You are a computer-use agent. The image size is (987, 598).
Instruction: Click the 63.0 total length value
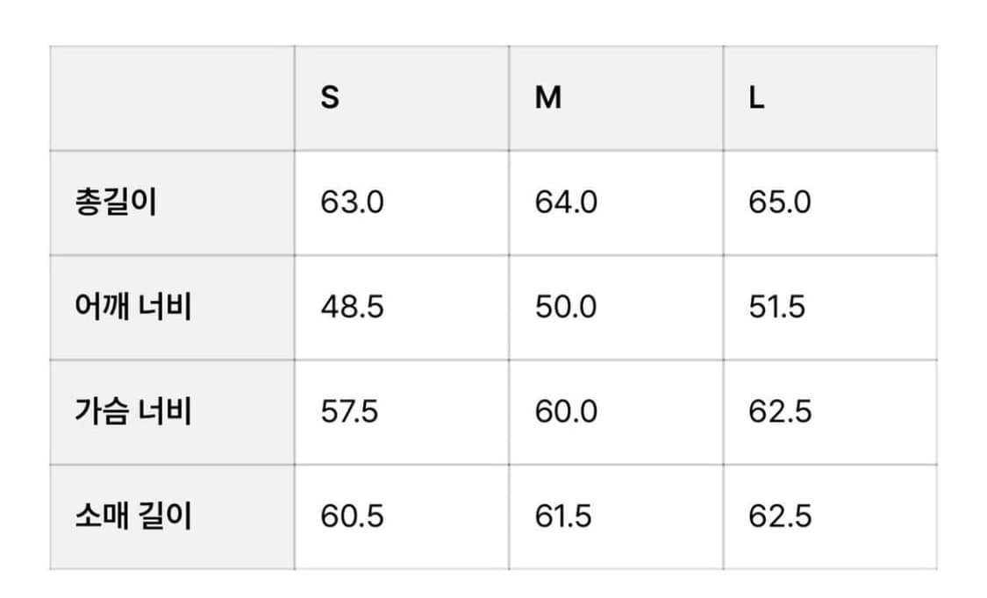click(x=352, y=203)
